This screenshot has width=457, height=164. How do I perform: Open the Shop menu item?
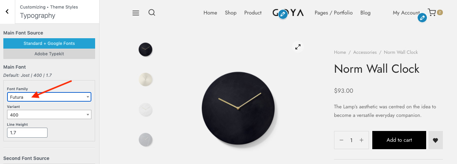click(231, 13)
